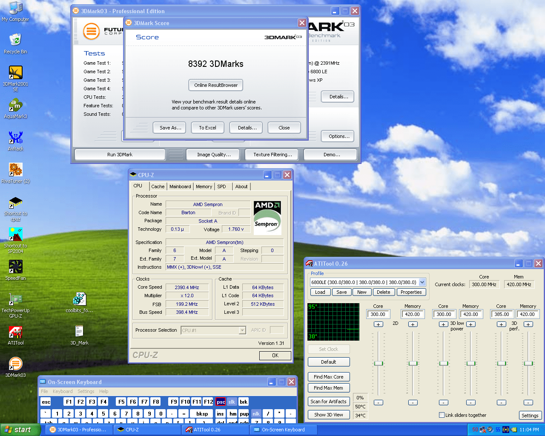Click the 3D low power Memory slider thumb
Image resolution: width=545 pixels, height=436 pixels.
470,363
